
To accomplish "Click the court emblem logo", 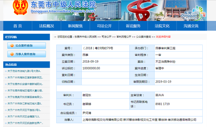I will click(20, 7).
